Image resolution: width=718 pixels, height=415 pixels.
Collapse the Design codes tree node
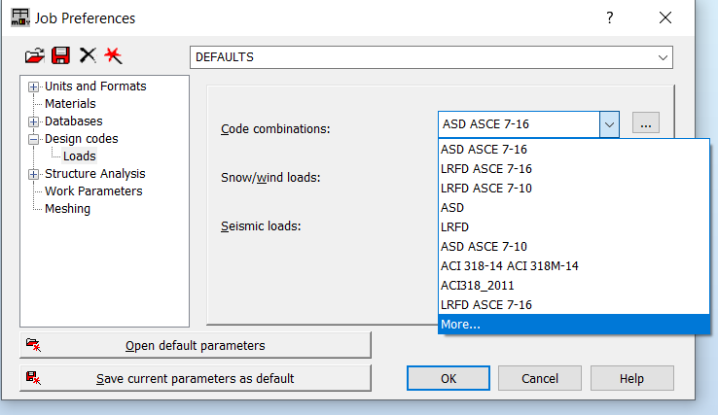[x=34, y=139]
